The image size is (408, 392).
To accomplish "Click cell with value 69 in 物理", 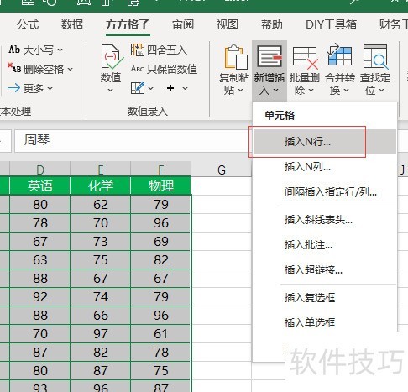I will (x=161, y=242).
